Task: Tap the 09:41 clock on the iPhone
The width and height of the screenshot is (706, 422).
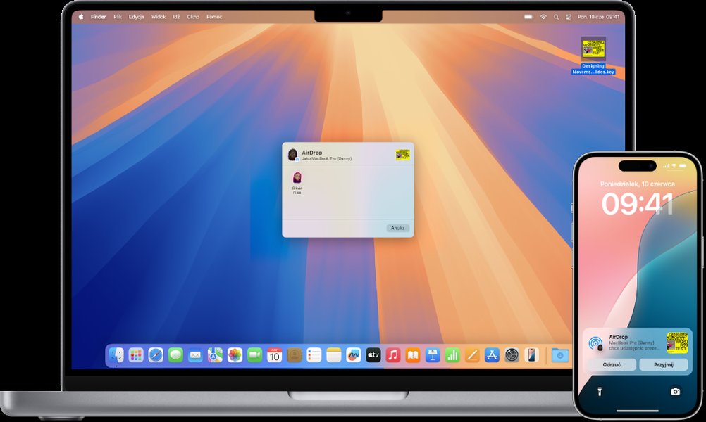Action: point(638,203)
